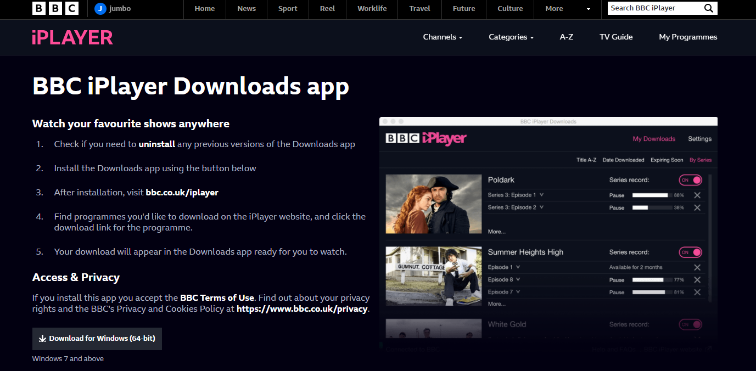Screen dimensions: 756x371
Task: Pause Summer Heights High Episode 8 download
Action: click(617, 280)
